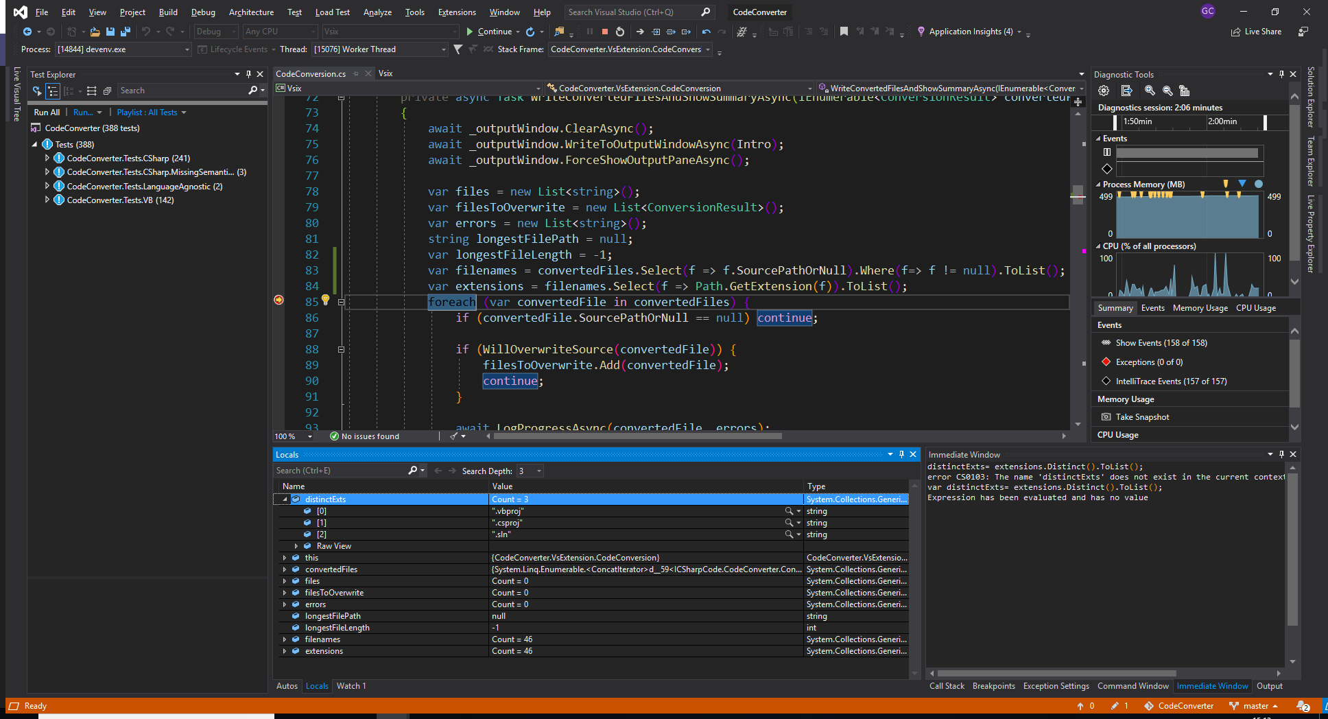1328x719 pixels.
Task: Click the Run All link in Test Explorer
Action: 45,112
